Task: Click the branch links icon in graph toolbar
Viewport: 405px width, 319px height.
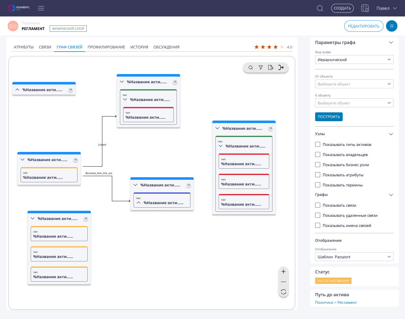Action: pyautogui.click(x=281, y=67)
